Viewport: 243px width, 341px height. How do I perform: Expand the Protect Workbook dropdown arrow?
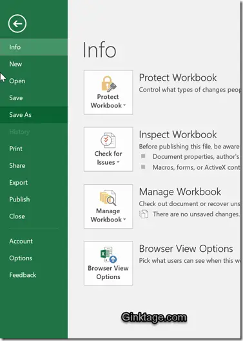click(124, 105)
